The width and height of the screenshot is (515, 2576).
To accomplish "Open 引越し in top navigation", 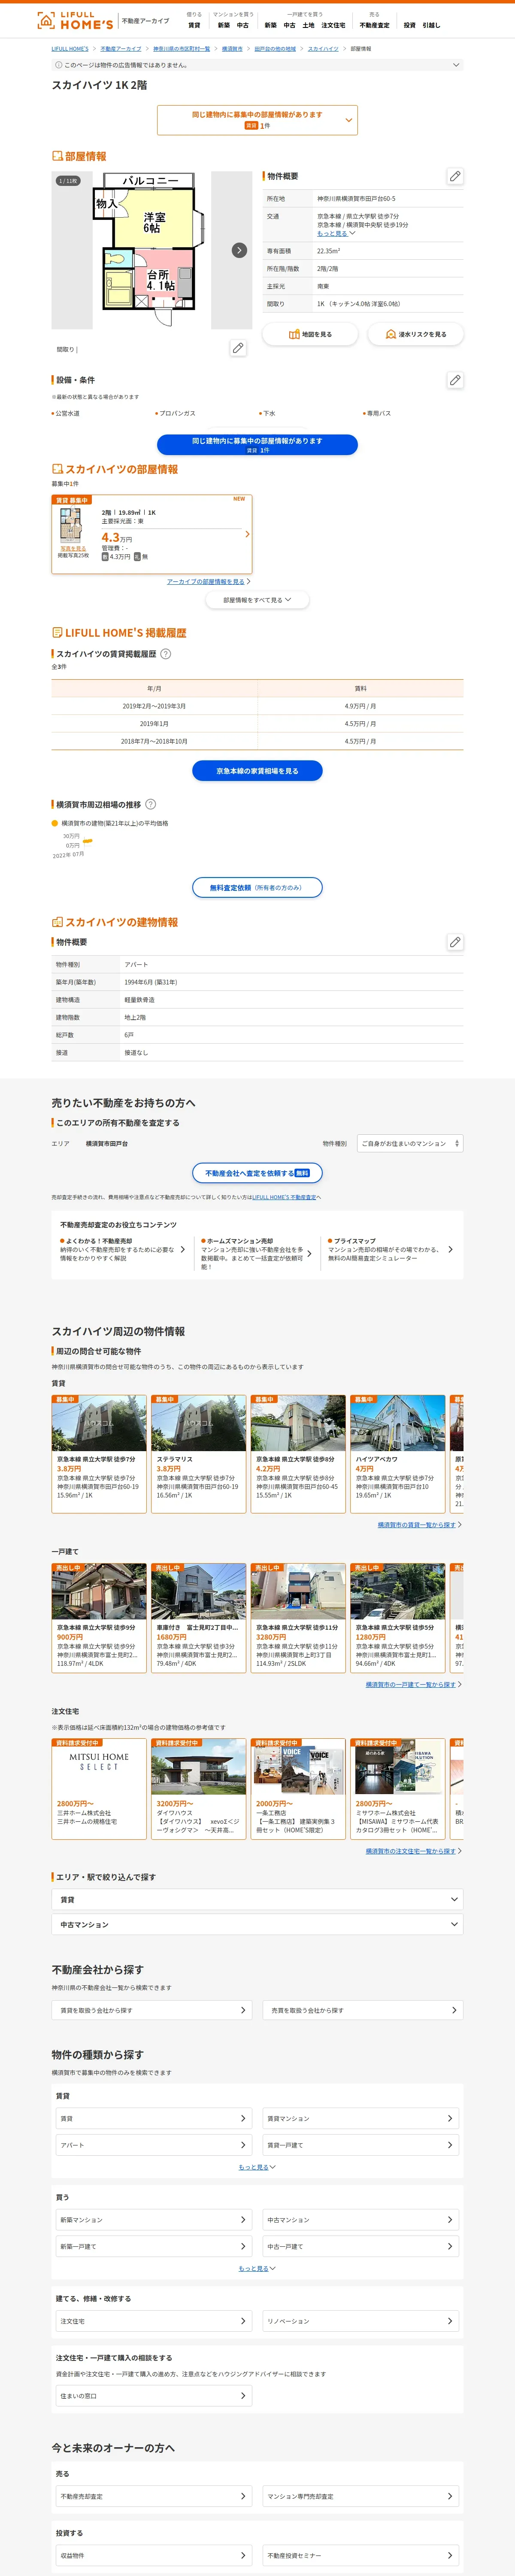I will pos(431,25).
